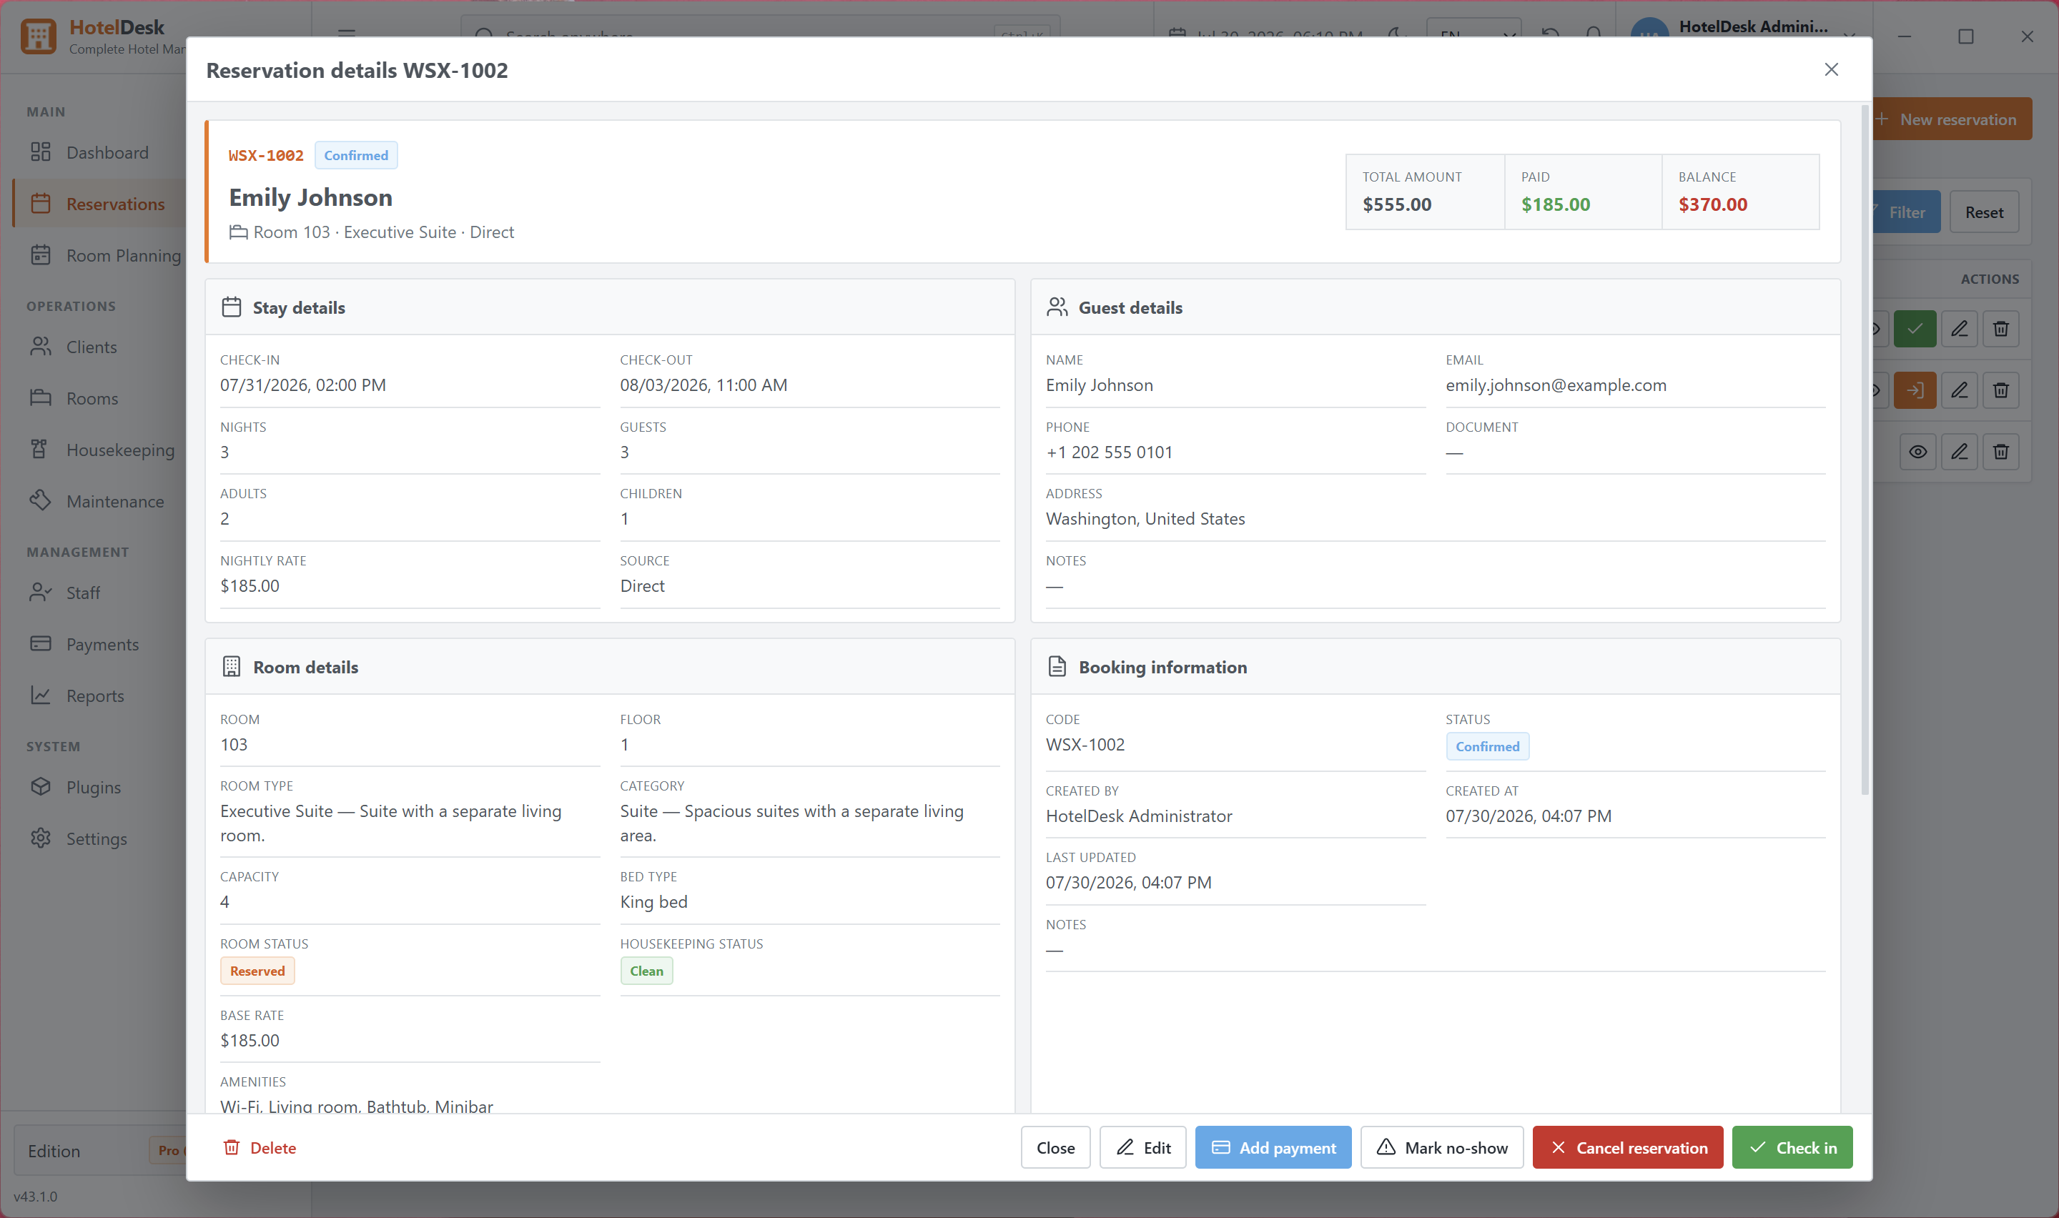Click the Room details building icon
2059x1218 pixels.
(x=232, y=668)
